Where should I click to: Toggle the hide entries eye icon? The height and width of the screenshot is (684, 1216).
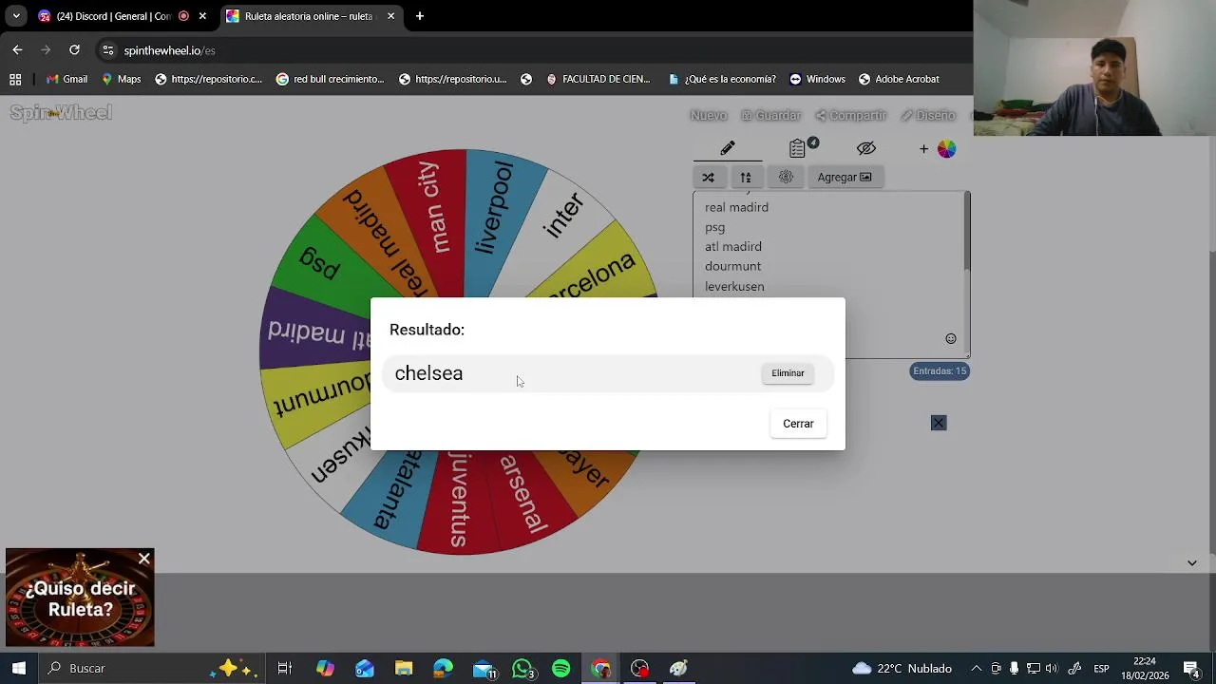865,148
